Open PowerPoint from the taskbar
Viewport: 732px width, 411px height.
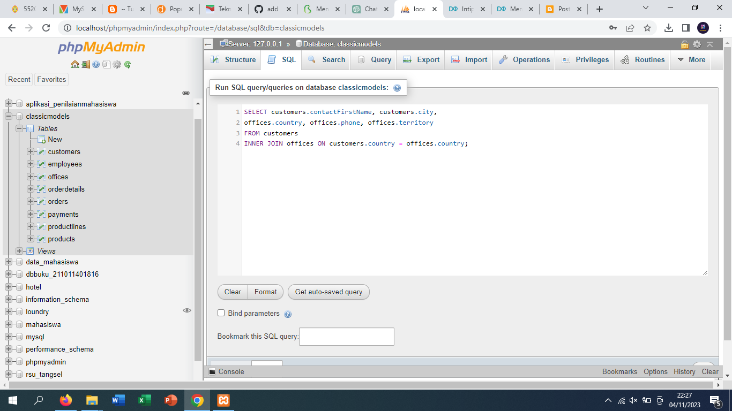[171, 400]
